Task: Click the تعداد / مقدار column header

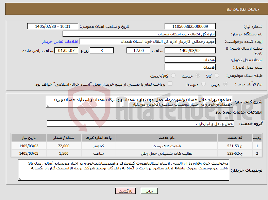Action: point(64,138)
